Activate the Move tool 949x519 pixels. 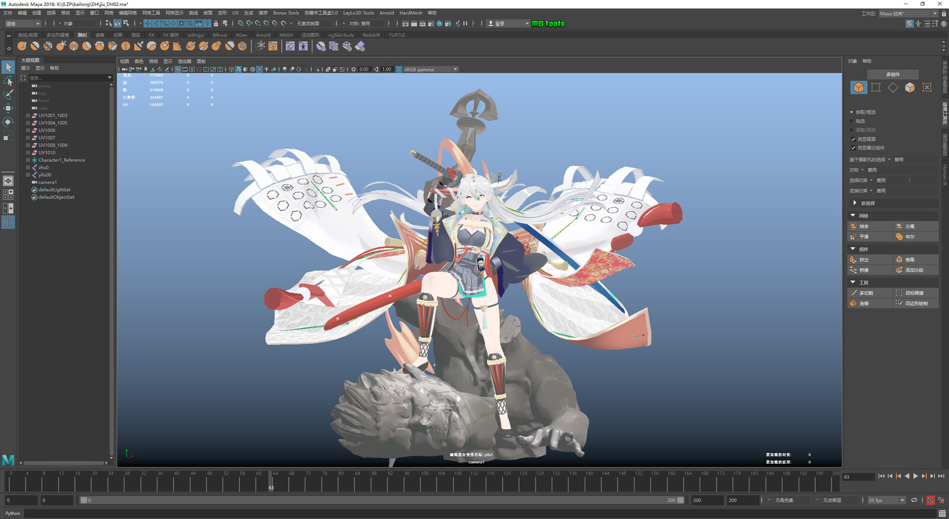[8, 108]
